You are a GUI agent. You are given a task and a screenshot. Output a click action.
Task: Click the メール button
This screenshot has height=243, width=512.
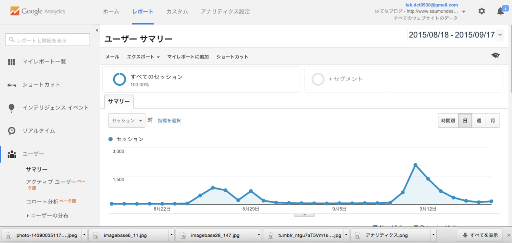tap(112, 57)
